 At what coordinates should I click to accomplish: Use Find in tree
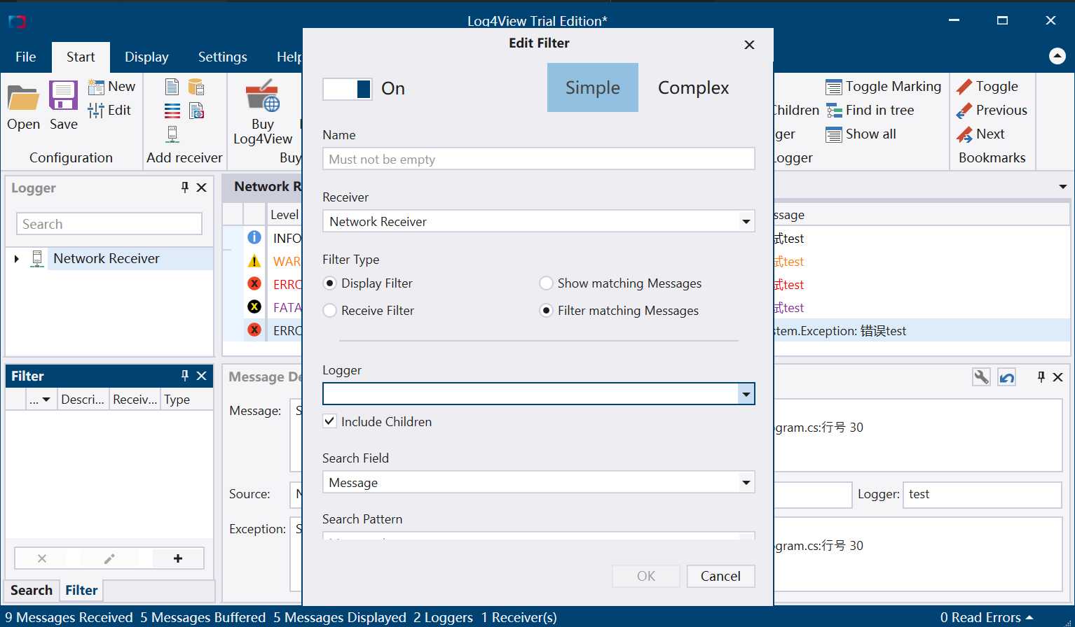(870, 110)
